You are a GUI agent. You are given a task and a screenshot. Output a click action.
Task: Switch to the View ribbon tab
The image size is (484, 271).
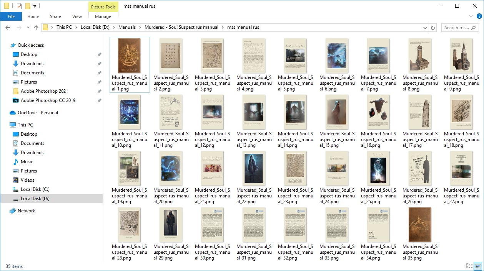click(x=77, y=16)
